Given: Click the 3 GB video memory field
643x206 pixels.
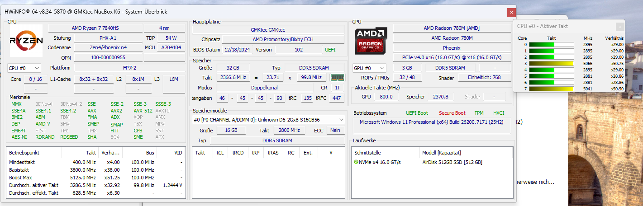Looking at the screenshot, I should (407, 68).
